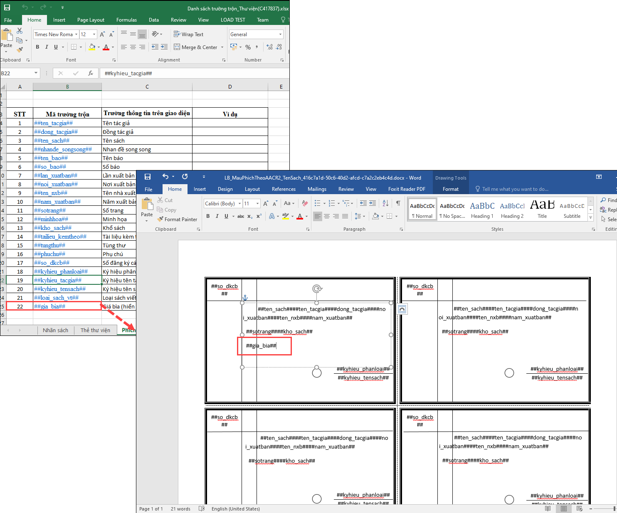Open the Layout Options icon beside the text box
This screenshot has width=617, height=513.
pyautogui.click(x=402, y=309)
